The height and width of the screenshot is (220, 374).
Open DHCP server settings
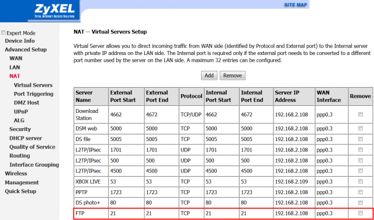tap(26, 138)
